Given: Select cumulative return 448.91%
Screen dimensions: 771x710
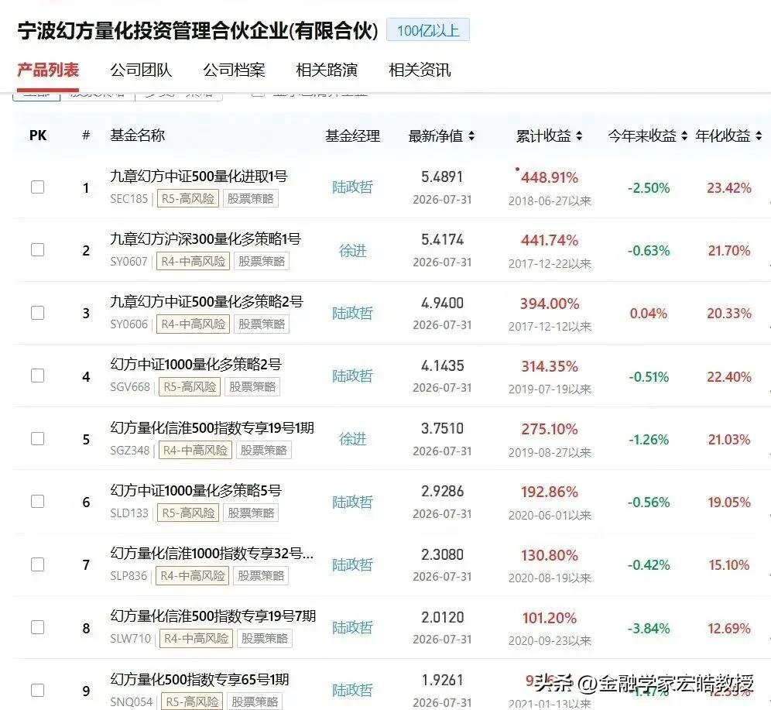Looking at the screenshot, I should coord(550,177).
